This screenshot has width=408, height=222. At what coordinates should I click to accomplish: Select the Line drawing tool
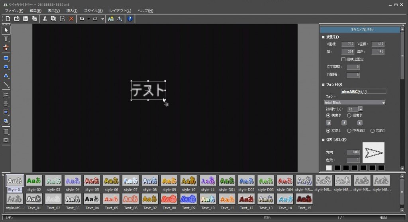tap(6, 85)
